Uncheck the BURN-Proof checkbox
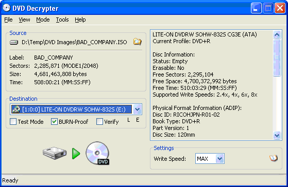Viewport: 288px width, 187px height. tap(54, 121)
